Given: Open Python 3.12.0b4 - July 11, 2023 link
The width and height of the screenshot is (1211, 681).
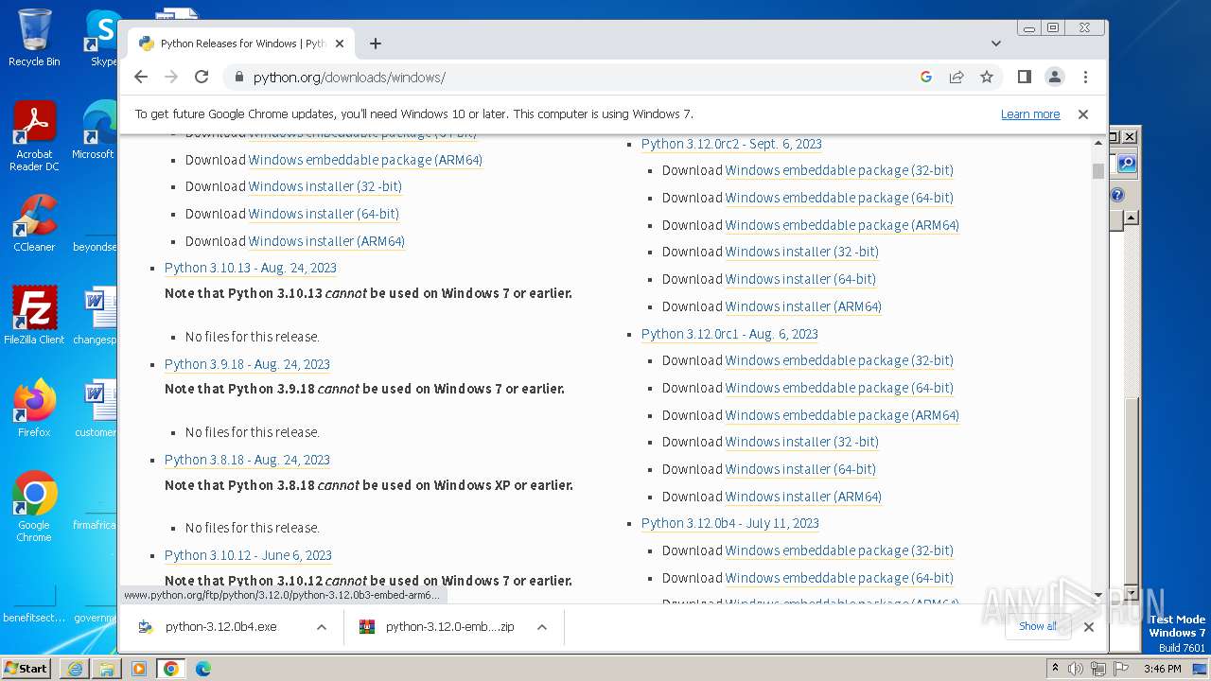Looking at the screenshot, I should [730, 523].
